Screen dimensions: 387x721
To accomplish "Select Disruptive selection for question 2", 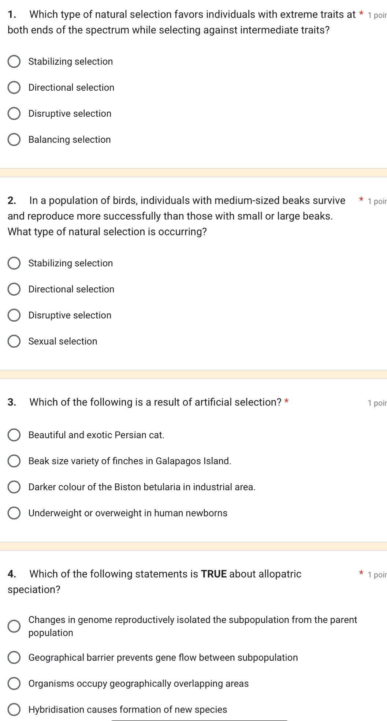I will 14,315.
